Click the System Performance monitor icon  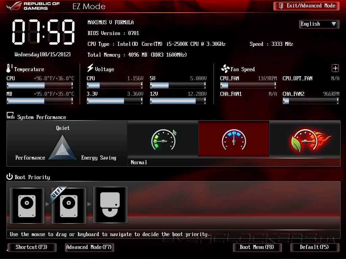pos(10,116)
